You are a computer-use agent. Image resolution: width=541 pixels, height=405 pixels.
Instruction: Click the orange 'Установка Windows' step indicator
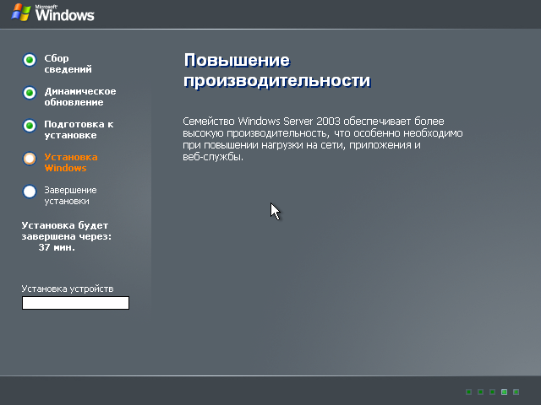point(30,159)
